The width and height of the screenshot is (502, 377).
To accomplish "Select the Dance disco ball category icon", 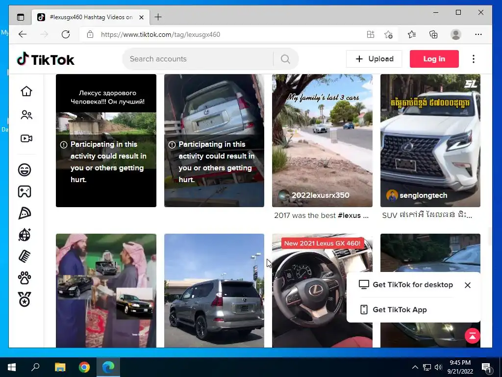I will 25,235.
